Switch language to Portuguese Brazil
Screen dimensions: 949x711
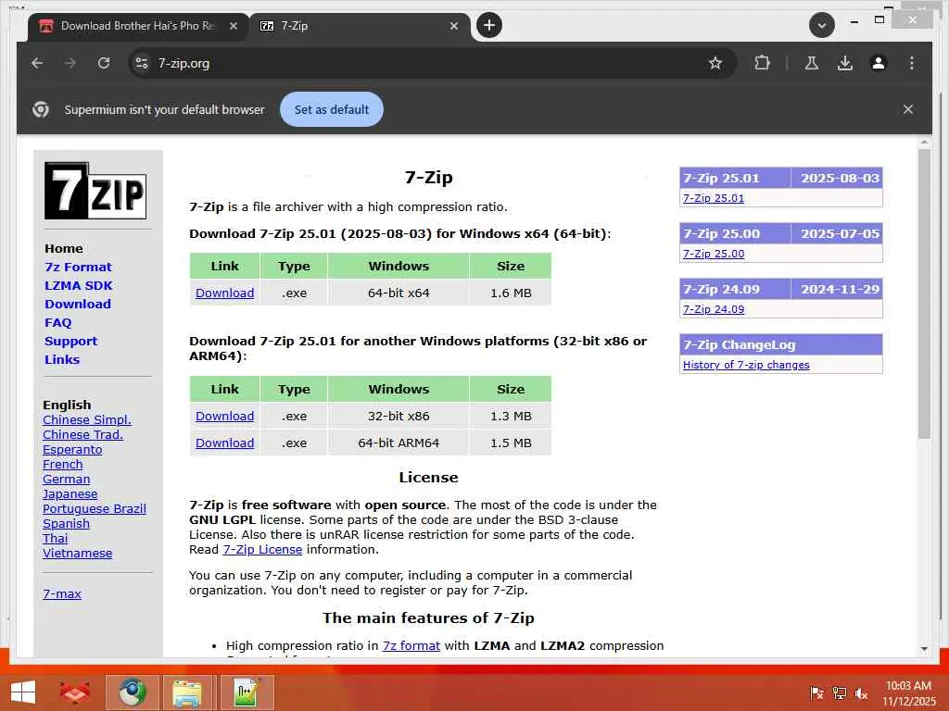point(95,508)
